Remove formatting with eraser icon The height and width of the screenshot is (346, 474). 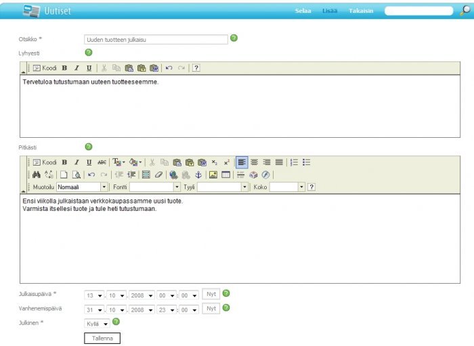point(158,174)
